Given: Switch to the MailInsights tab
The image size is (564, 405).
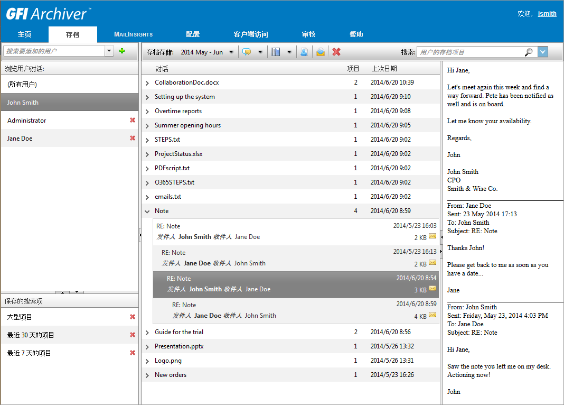Looking at the screenshot, I should pyautogui.click(x=133, y=34).
